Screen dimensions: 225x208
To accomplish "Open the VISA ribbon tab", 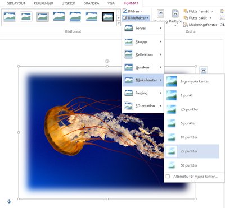I will pos(111,3).
